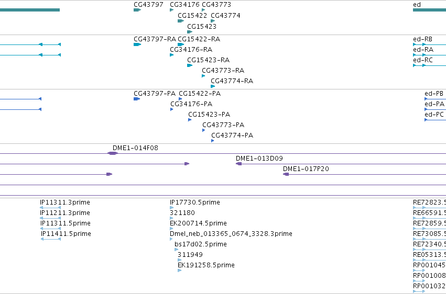
Task: Select EST EK200714.5prime
Action: click(198, 223)
